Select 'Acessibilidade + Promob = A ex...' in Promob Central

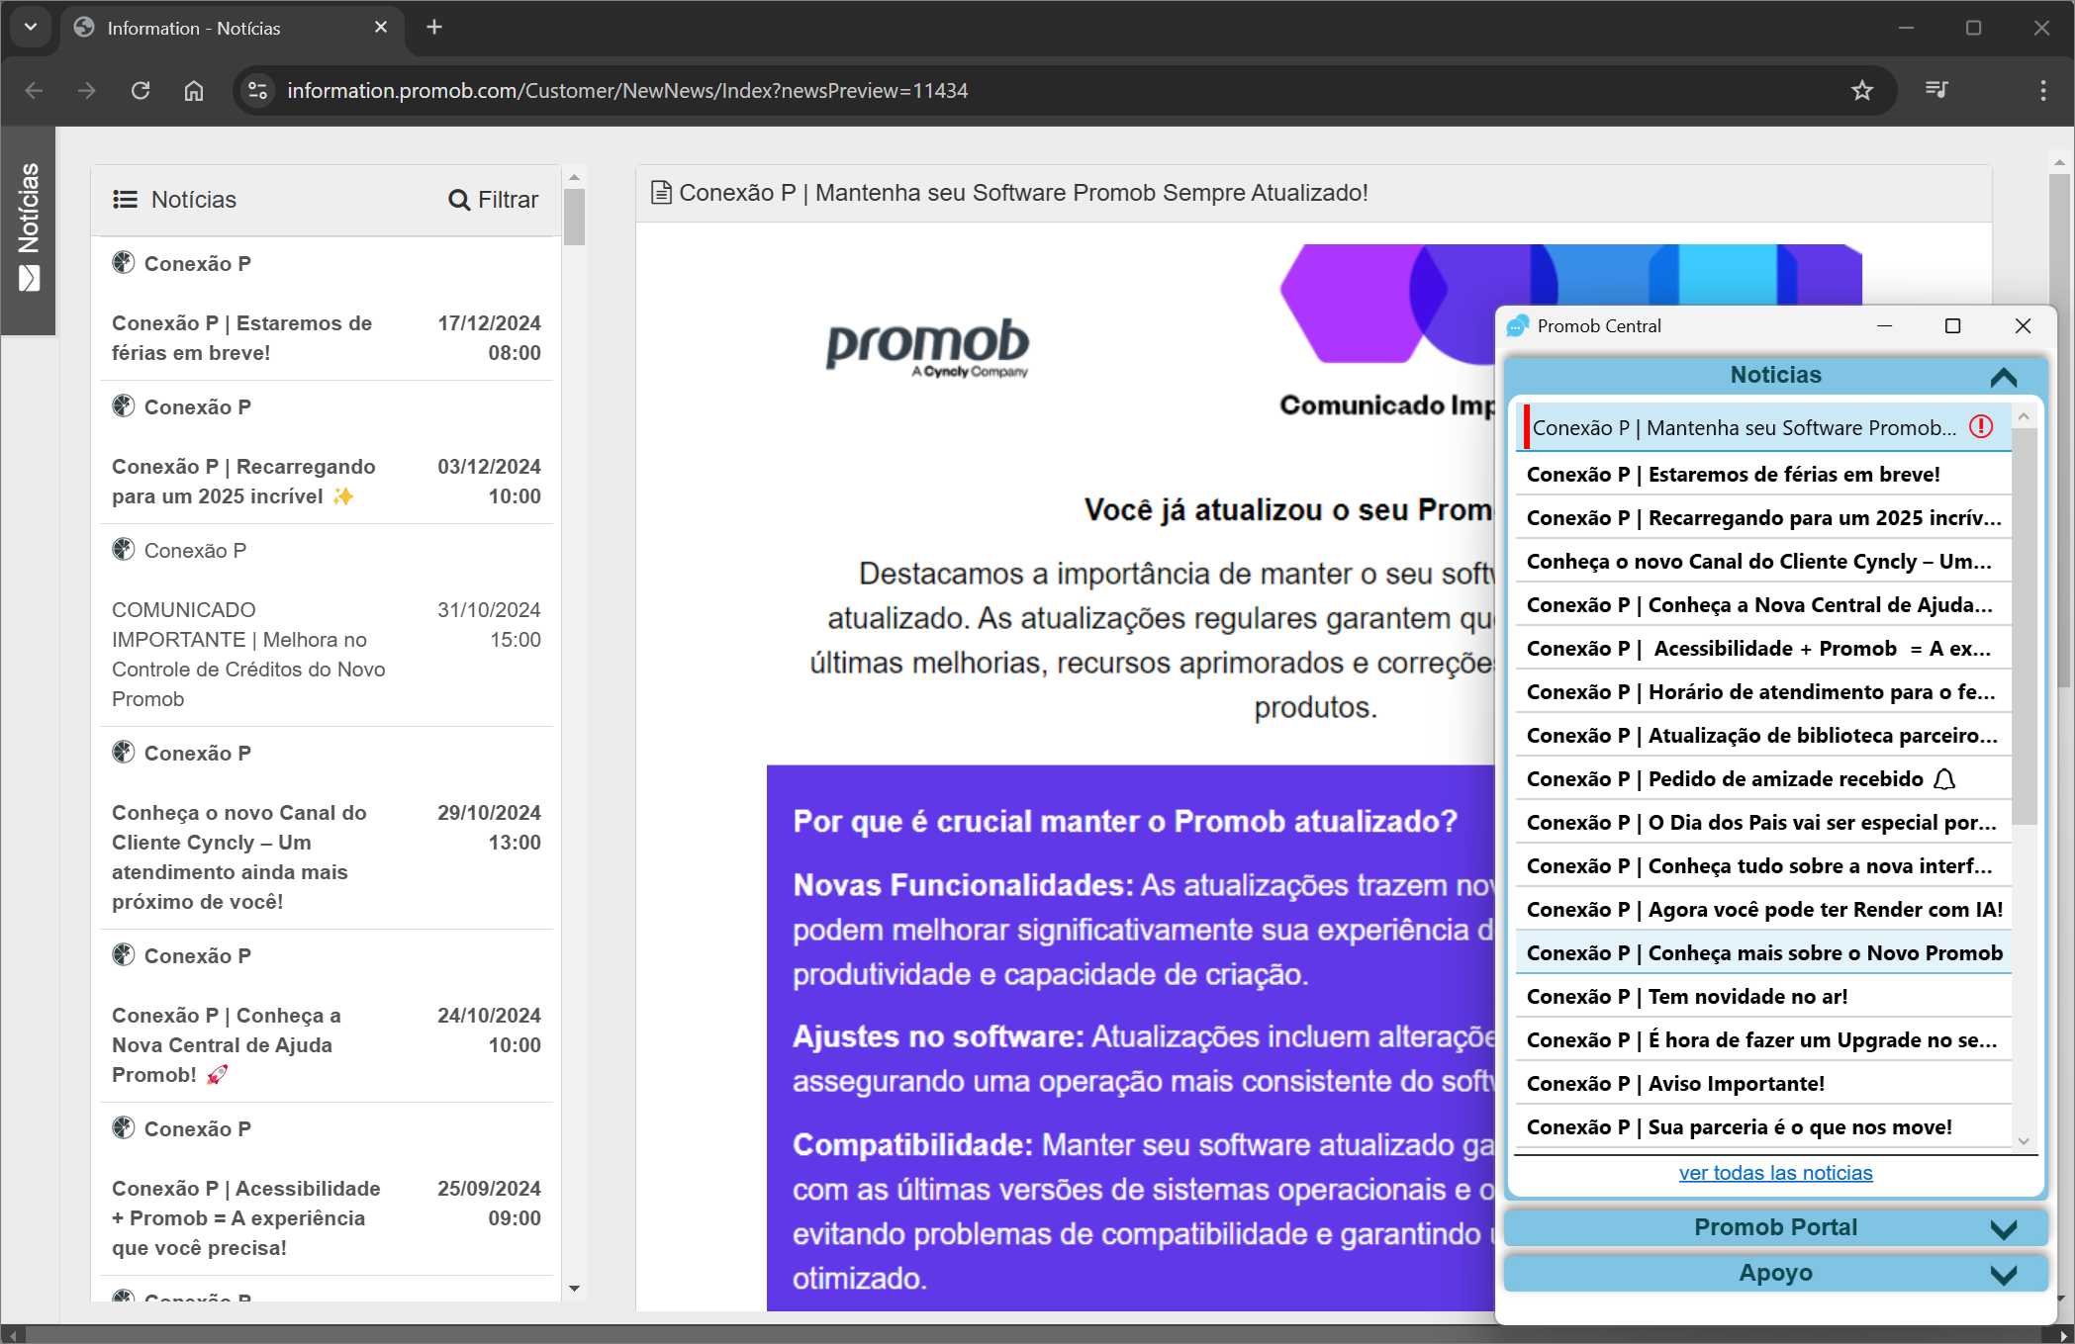pos(1763,649)
